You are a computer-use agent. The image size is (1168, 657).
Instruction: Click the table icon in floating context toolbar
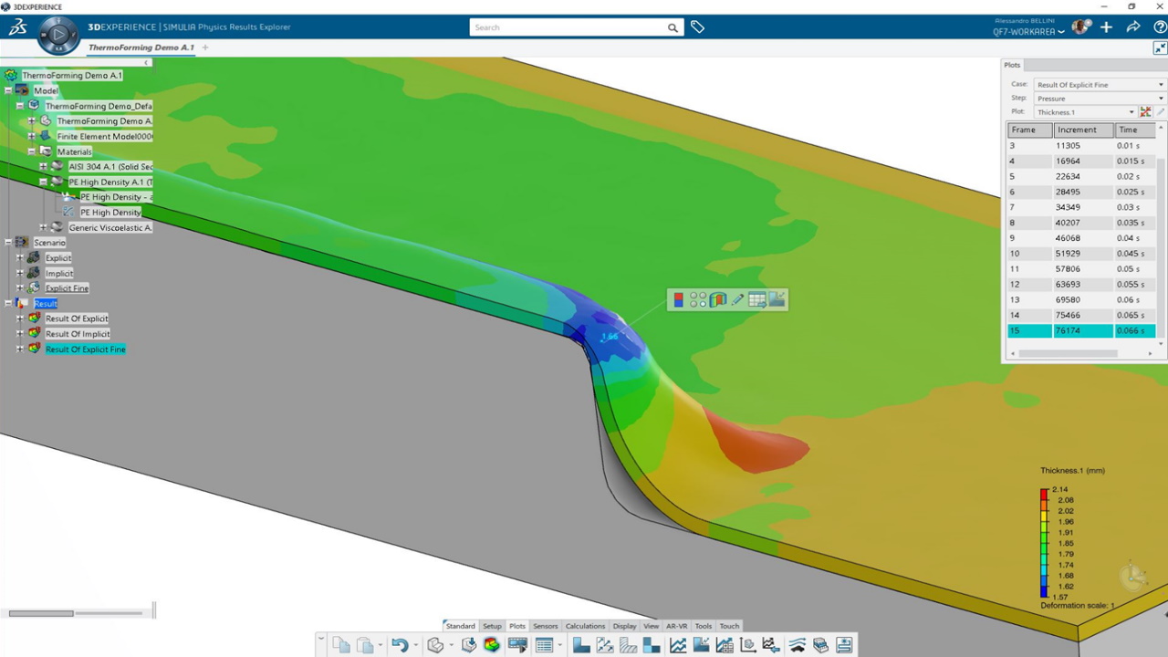[x=756, y=299]
